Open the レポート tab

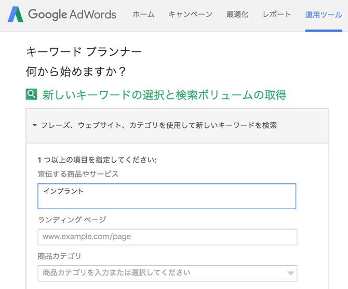pos(277,15)
